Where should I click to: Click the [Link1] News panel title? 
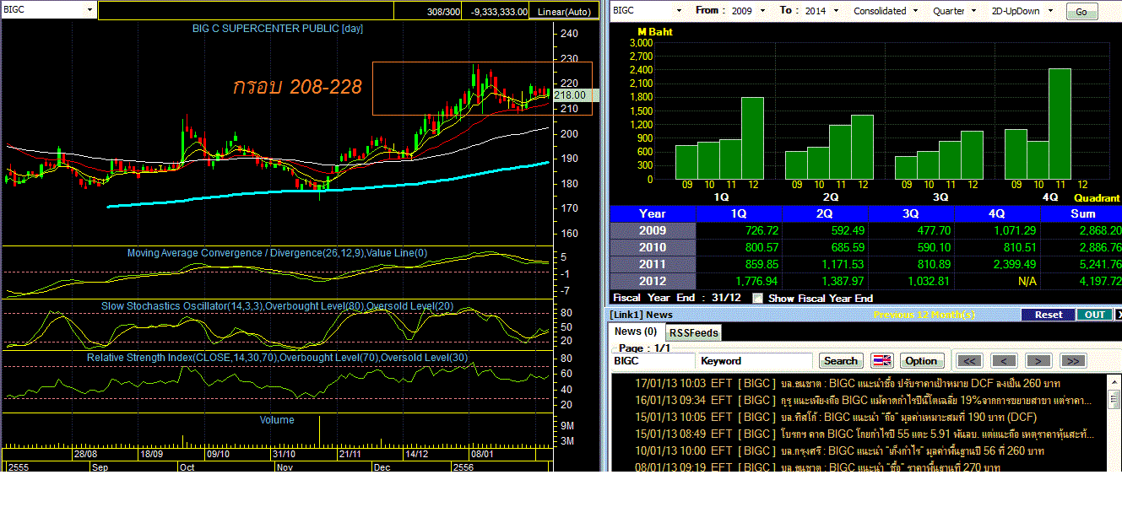tap(642, 315)
